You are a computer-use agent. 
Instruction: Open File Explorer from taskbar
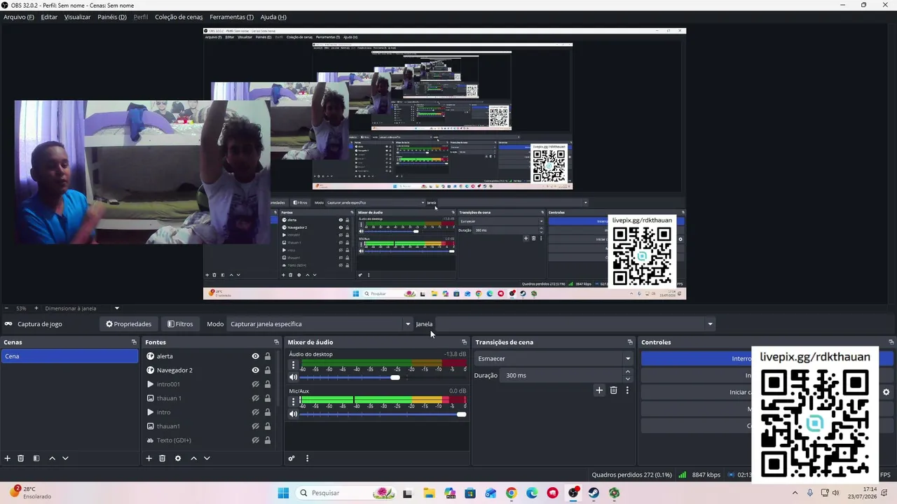(428, 493)
